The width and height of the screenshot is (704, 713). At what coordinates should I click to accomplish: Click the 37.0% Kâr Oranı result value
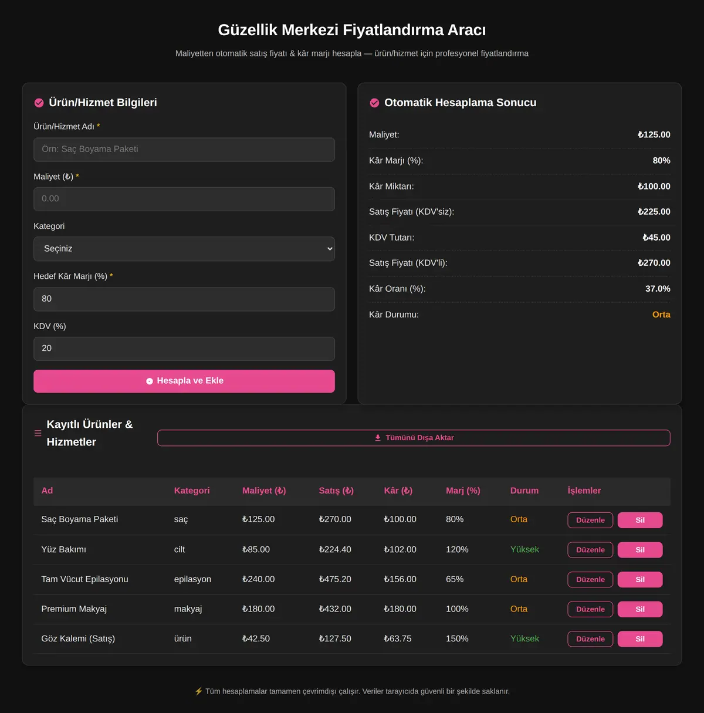(658, 289)
